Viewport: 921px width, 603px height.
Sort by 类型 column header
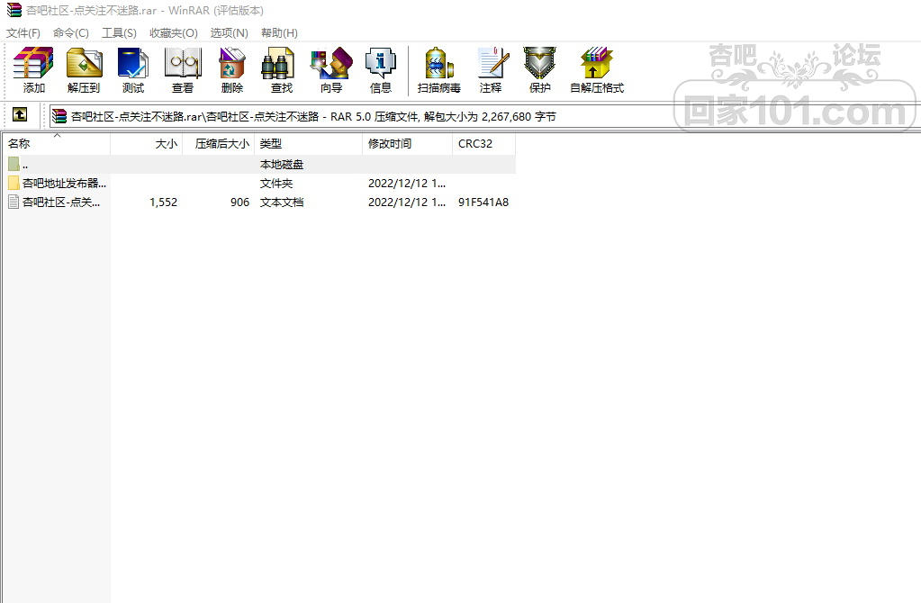pyautogui.click(x=309, y=144)
